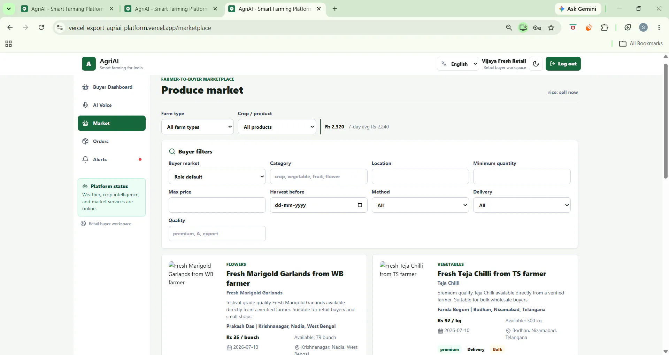Click the Log out button
This screenshot has height=355, width=669.
(563, 64)
